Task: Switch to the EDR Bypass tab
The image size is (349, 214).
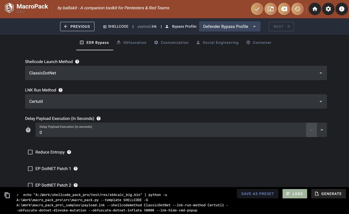Action: pos(95,42)
